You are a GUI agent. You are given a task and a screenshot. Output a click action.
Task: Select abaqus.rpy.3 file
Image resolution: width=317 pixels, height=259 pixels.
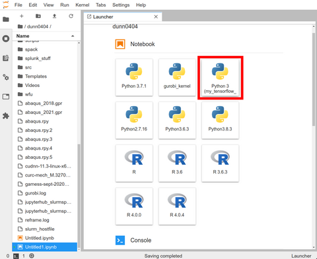point(45,139)
